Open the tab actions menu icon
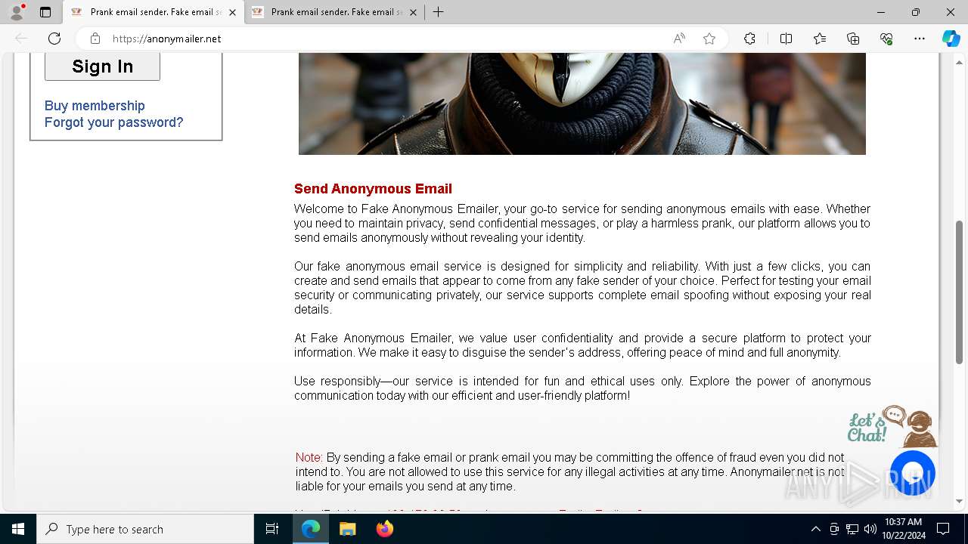Image resolution: width=968 pixels, height=544 pixels. [45, 12]
